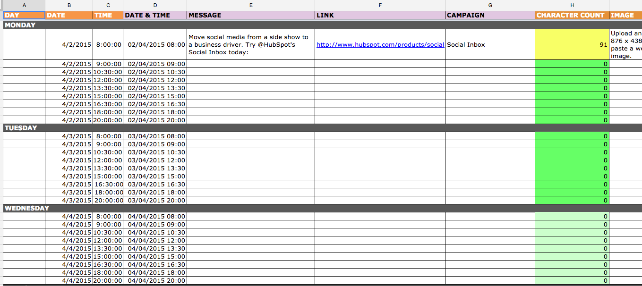Select column G letter header
642x286 pixels.
click(x=490, y=5)
